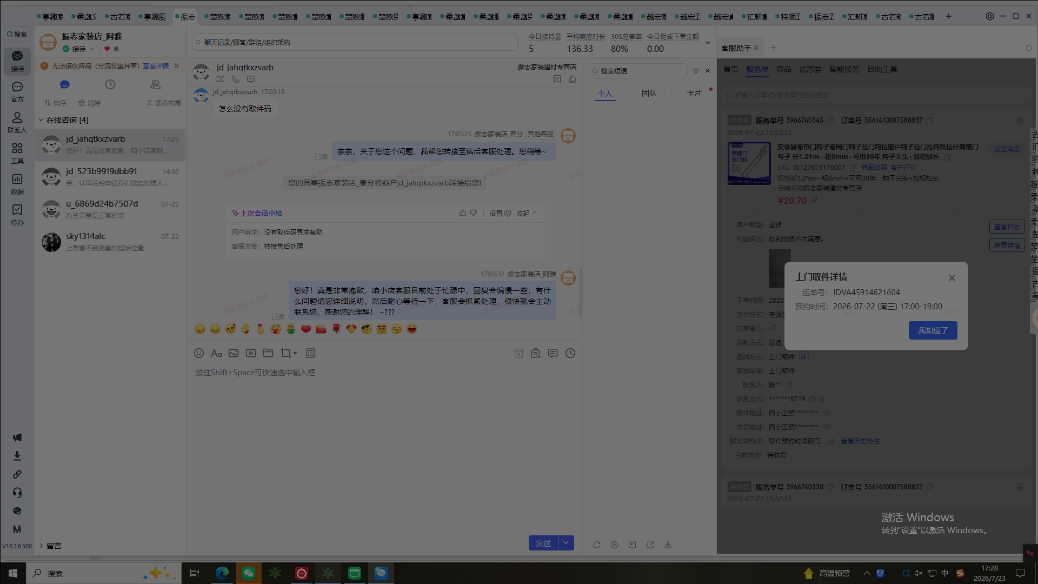Image resolution: width=1038 pixels, height=584 pixels.
Task: Open 联系人 contacts in the sidebar
Action: point(17,123)
